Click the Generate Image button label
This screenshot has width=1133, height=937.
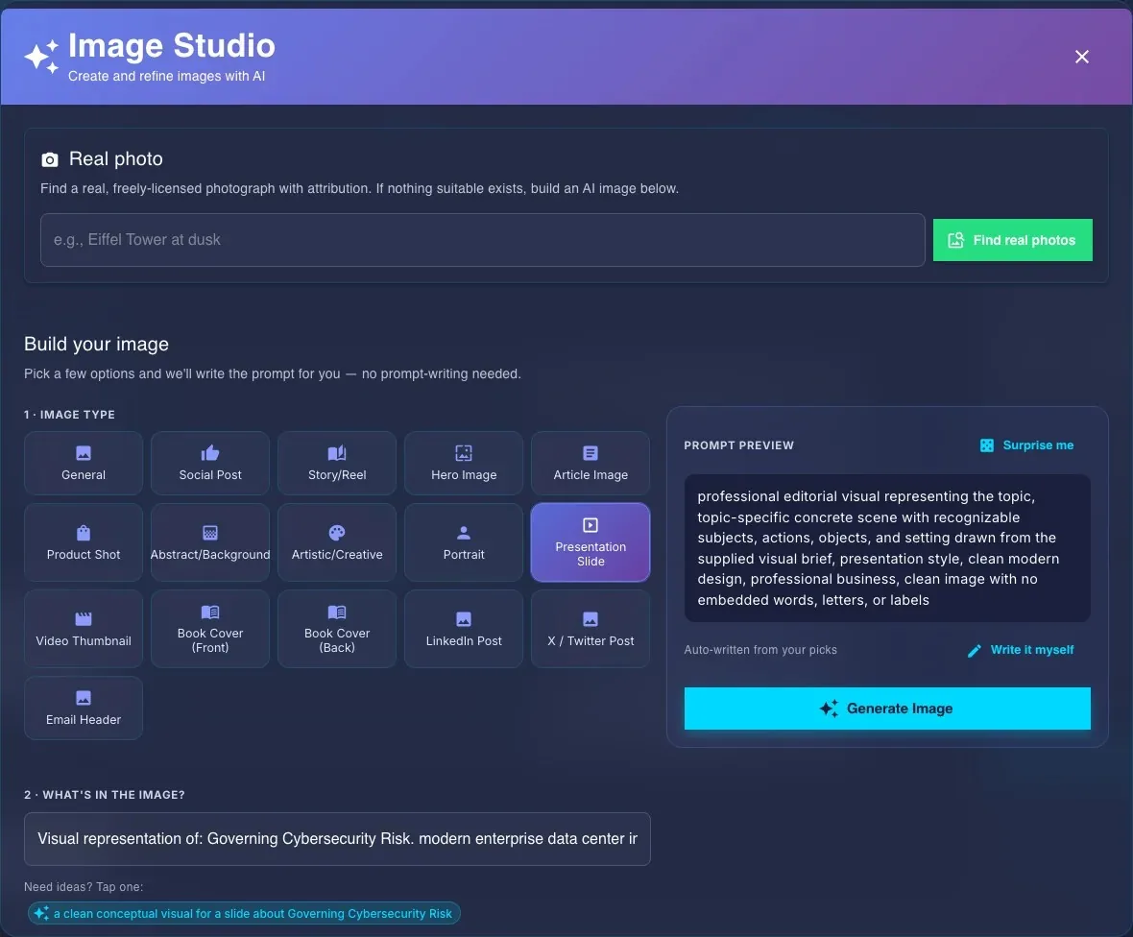tap(899, 709)
